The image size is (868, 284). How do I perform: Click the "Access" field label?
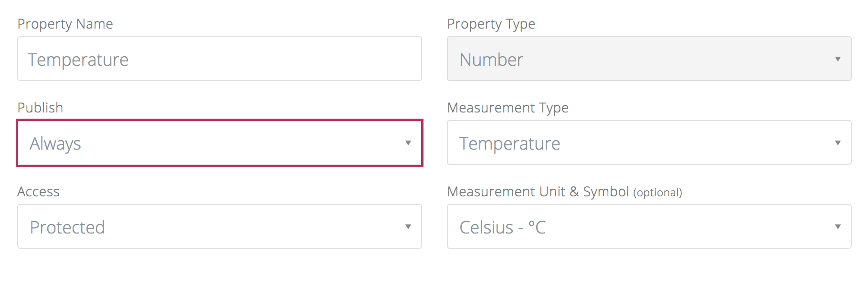38,192
